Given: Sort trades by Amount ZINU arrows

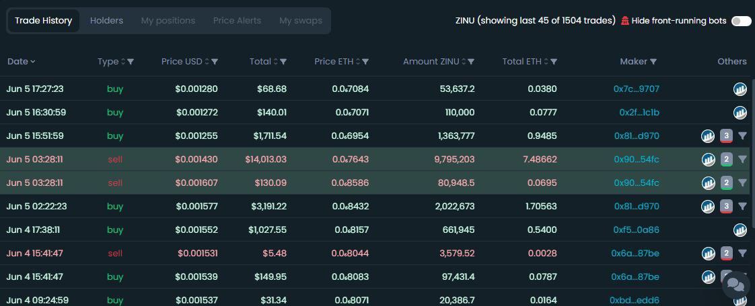Looking at the screenshot, I should pyautogui.click(x=463, y=62).
